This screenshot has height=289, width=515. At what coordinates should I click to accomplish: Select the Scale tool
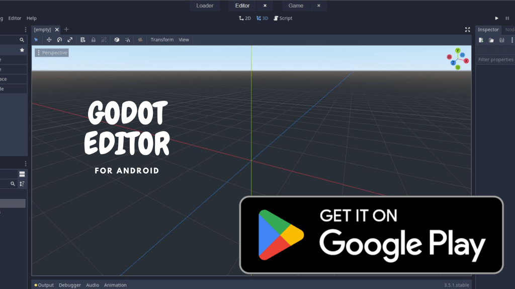point(69,40)
